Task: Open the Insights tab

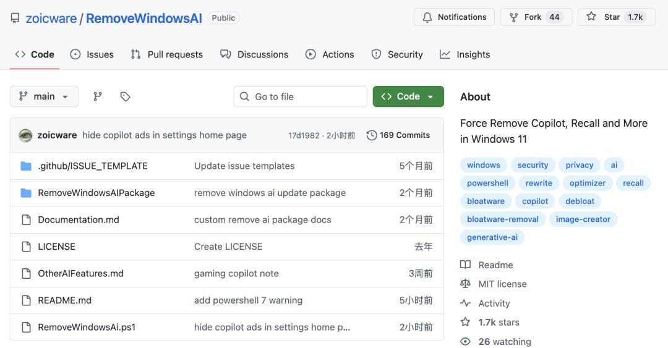Action: click(x=465, y=54)
